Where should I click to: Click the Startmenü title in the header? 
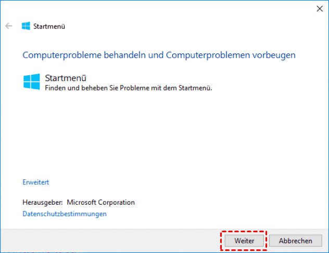[49, 26]
